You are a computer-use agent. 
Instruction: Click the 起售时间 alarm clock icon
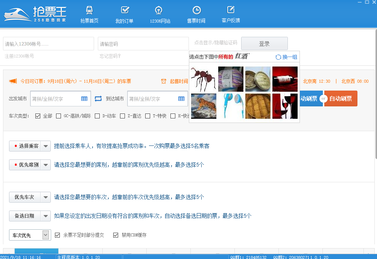(163, 82)
